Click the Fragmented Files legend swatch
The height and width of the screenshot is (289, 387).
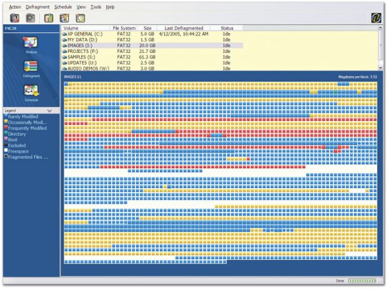coord(6,156)
